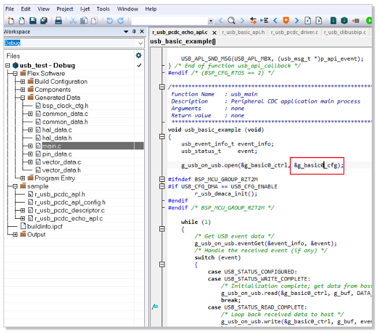Jump to the previous bookmark

[275, 21]
